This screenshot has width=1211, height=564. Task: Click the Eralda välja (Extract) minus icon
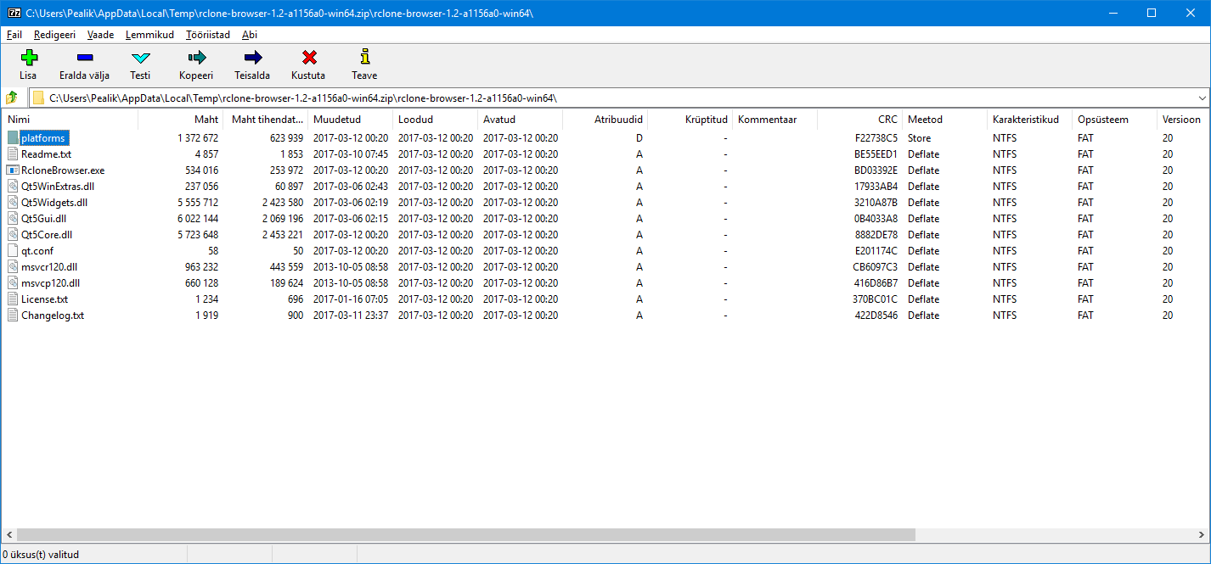(x=84, y=58)
